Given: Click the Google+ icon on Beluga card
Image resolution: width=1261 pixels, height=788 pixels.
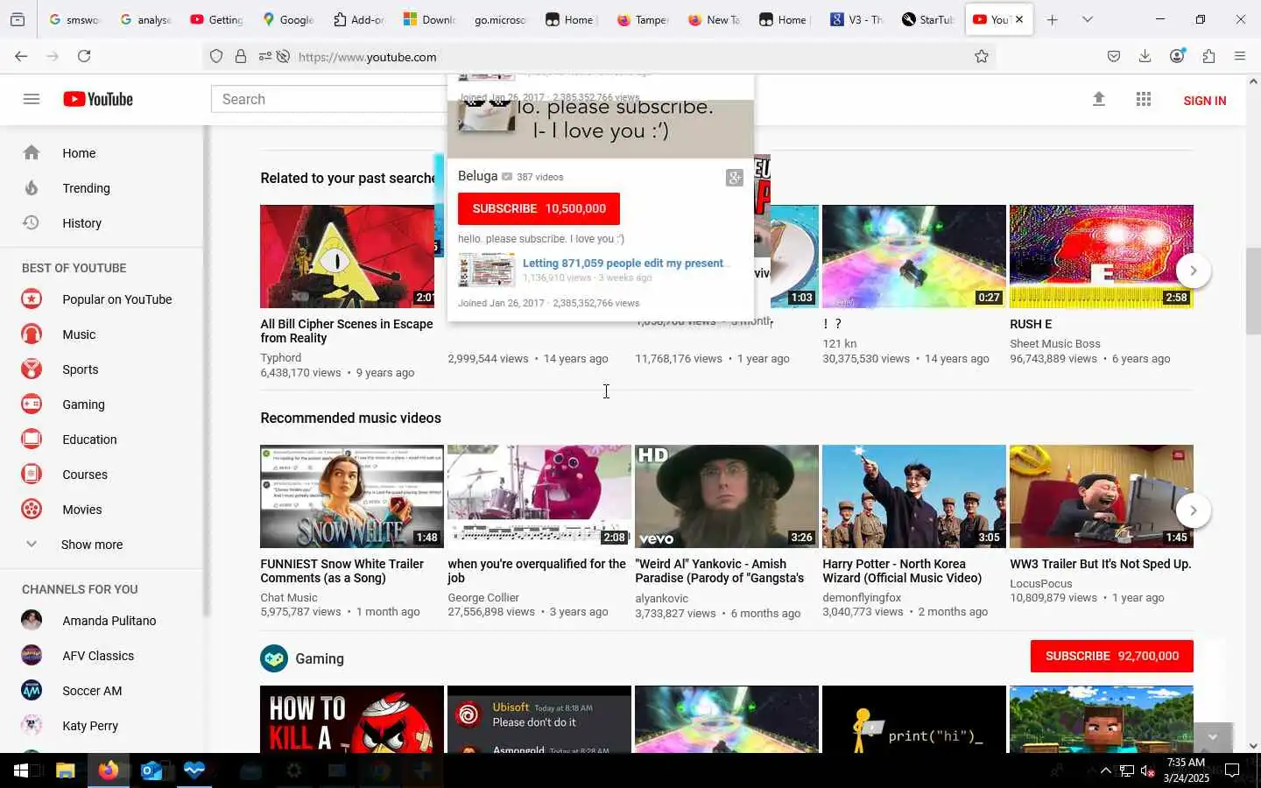Looking at the screenshot, I should pyautogui.click(x=734, y=178).
